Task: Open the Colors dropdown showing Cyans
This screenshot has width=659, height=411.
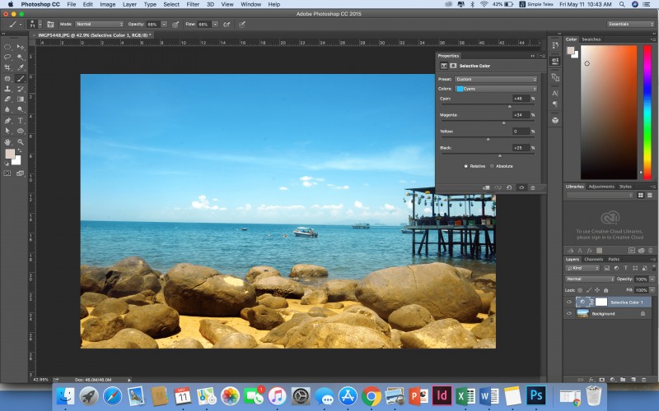Action: coord(496,88)
